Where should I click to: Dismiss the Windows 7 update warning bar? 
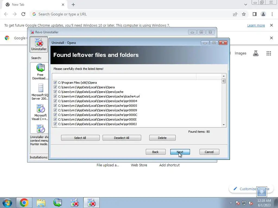pos(271,25)
